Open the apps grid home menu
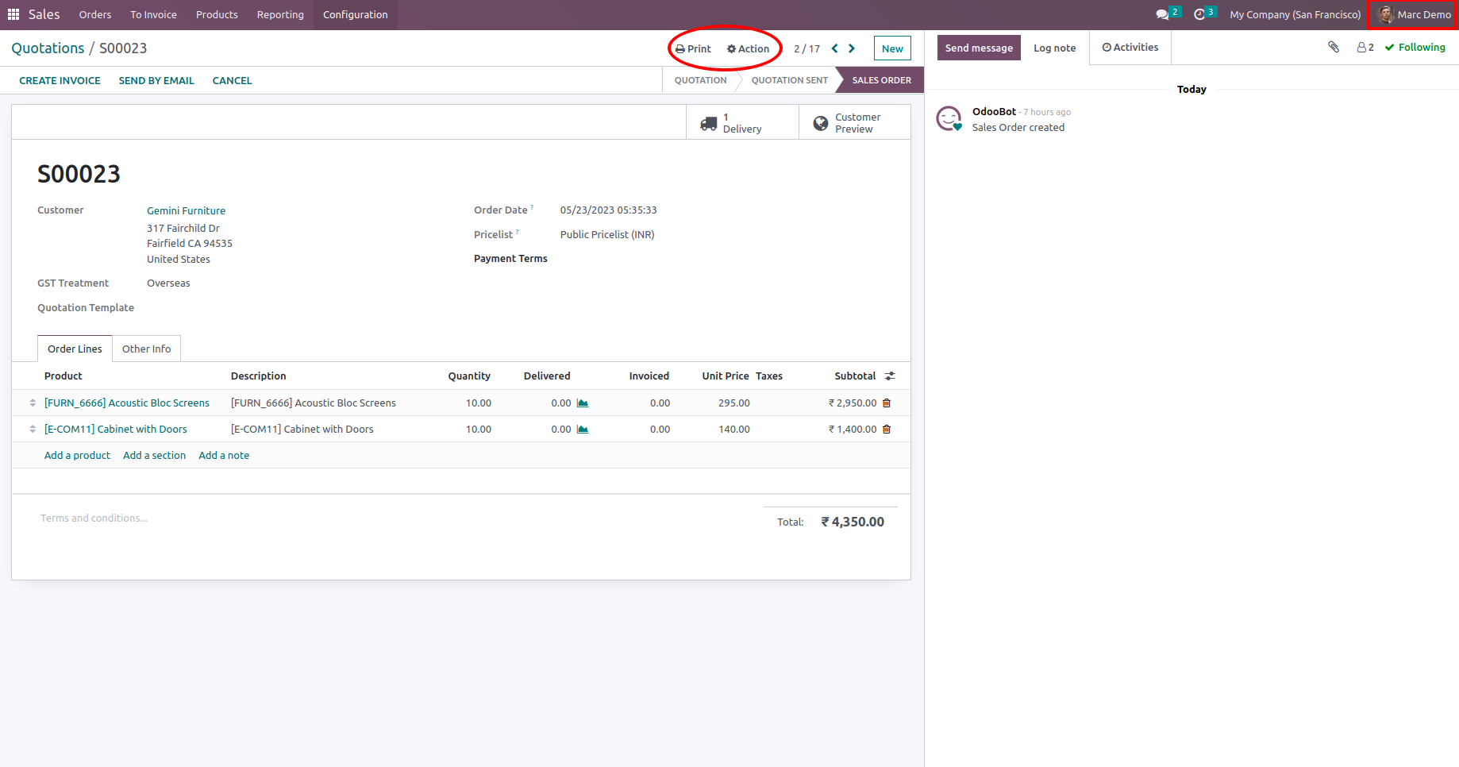Viewport: 1459px width, 767px height. tap(13, 14)
